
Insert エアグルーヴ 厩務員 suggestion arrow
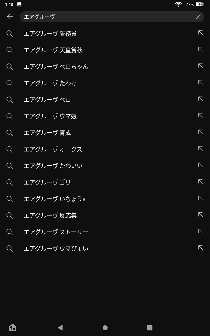tap(201, 33)
